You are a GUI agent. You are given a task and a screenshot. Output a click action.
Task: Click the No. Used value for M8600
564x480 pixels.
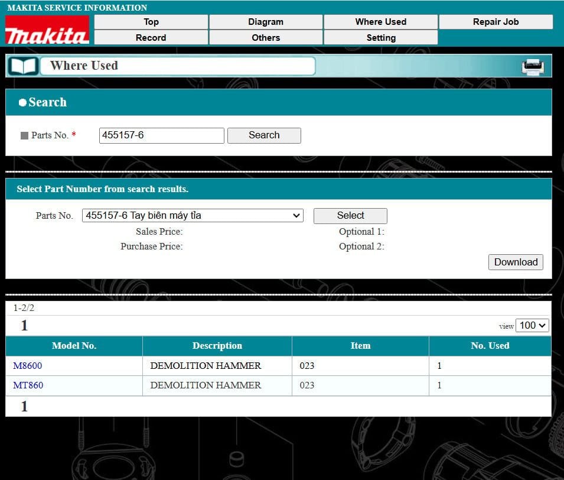(x=439, y=366)
